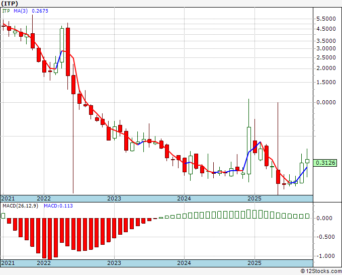
Task: Click the 3.0000 price axis label
Action: [x=326, y=48]
